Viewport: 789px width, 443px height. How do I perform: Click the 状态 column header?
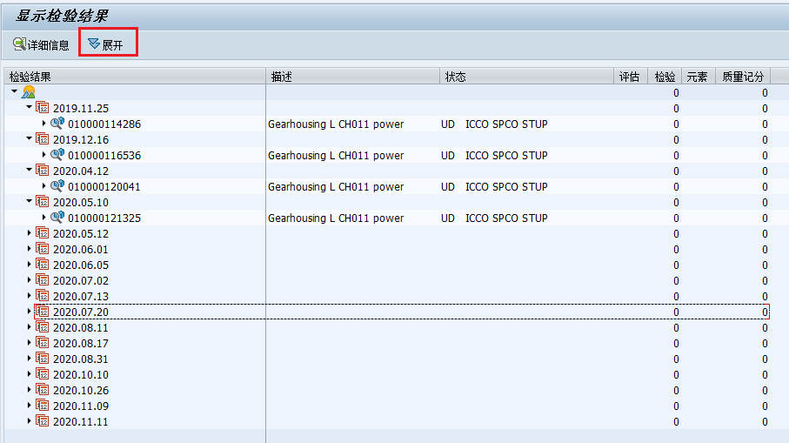tap(527, 77)
